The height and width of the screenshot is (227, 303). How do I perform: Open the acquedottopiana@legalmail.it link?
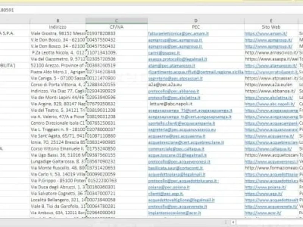tap(177, 174)
